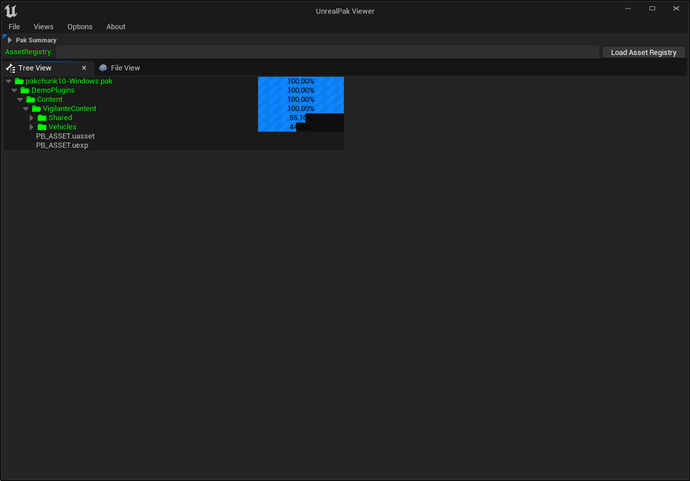
Task: Click the Tree View tab icon
Action: point(10,68)
